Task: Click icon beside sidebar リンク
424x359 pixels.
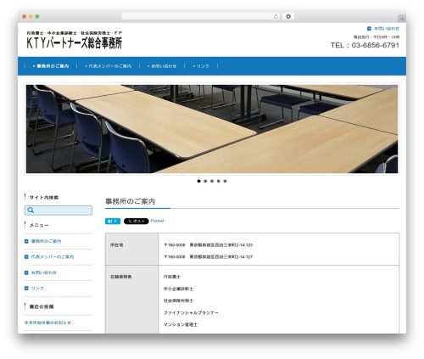Action: [x=26, y=289]
